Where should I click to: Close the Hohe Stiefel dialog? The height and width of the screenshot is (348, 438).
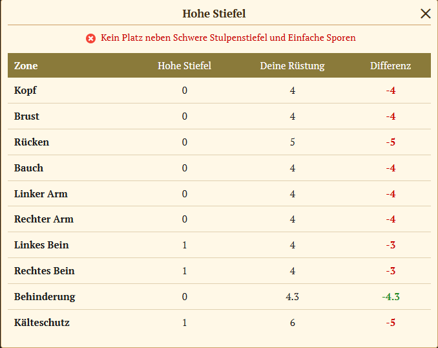(425, 14)
